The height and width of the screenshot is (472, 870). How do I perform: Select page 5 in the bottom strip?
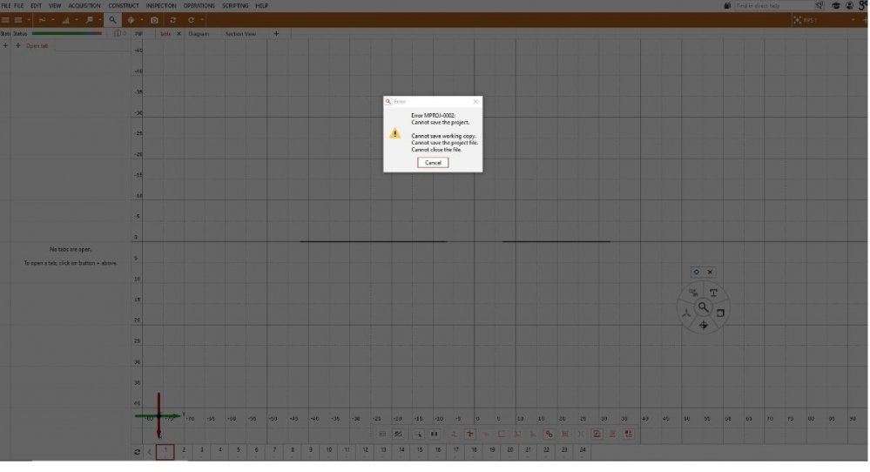(x=238, y=451)
